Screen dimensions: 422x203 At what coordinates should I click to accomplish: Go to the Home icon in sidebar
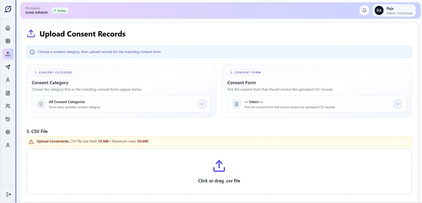(x=8, y=28)
